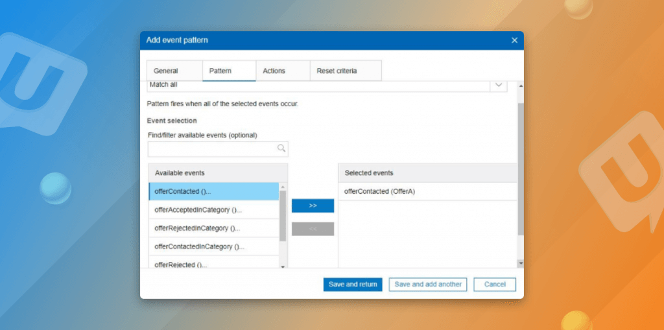Click Save and add another
This screenshot has height=330, width=664.
pyautogui.click(x=428, y=285)
